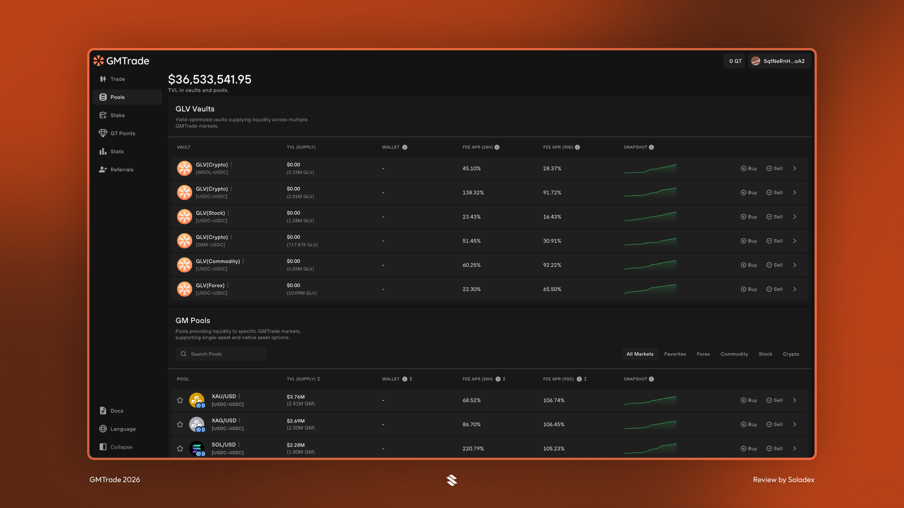Favorite the XAG/USD pool star
This screenshot has height=508, width=904.
pyautogui.click(x=180, y=424)
